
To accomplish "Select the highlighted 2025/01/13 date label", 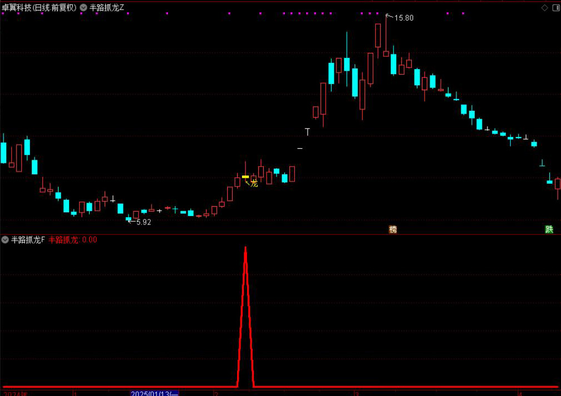I will (155, 393).
